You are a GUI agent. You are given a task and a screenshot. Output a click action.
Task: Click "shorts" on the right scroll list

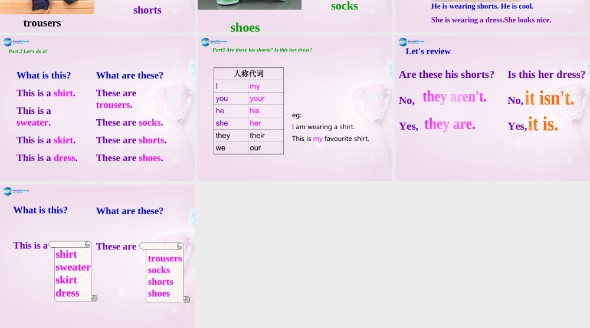(160, 282)
